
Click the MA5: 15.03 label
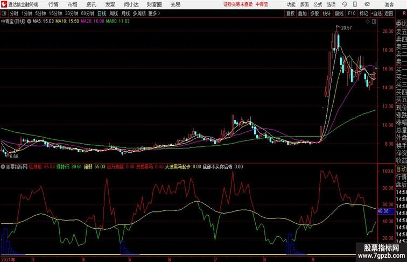pos(43,22)
